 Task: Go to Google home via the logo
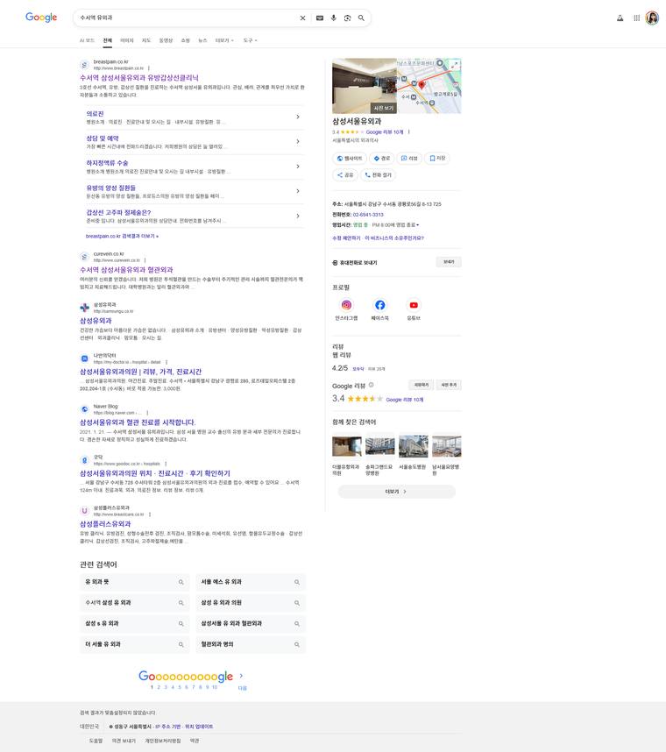(41, 18)
